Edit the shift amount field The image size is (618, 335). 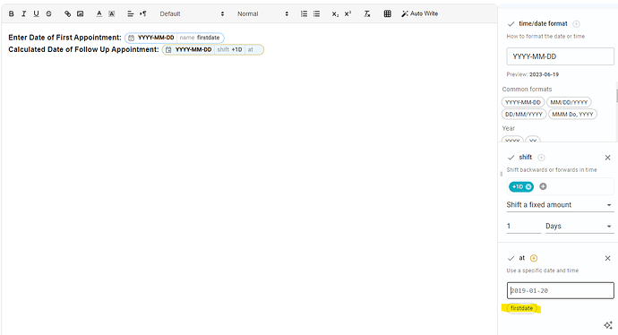click(523, 227)
